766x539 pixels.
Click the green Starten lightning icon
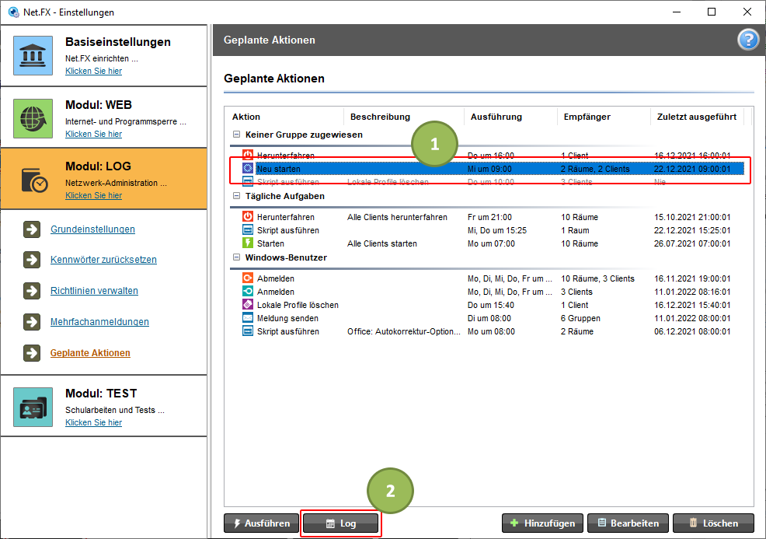click(x=248, y=243)
